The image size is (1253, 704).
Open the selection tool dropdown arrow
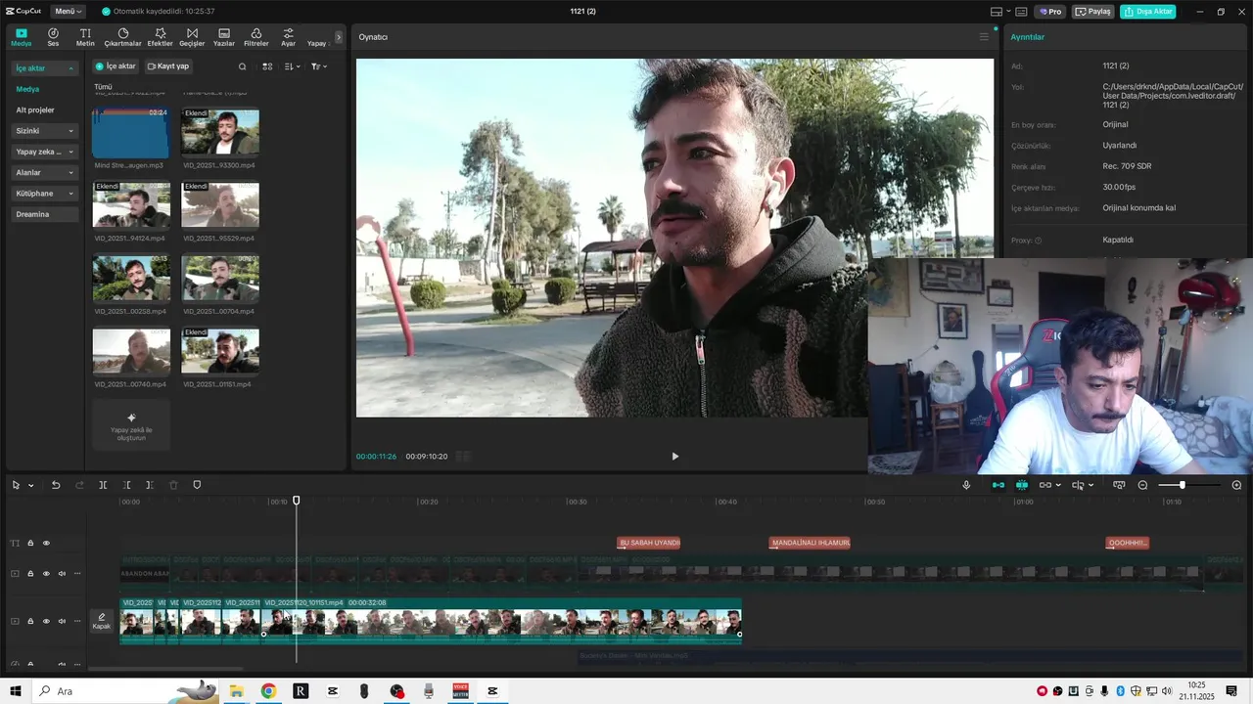coord(31,486)
